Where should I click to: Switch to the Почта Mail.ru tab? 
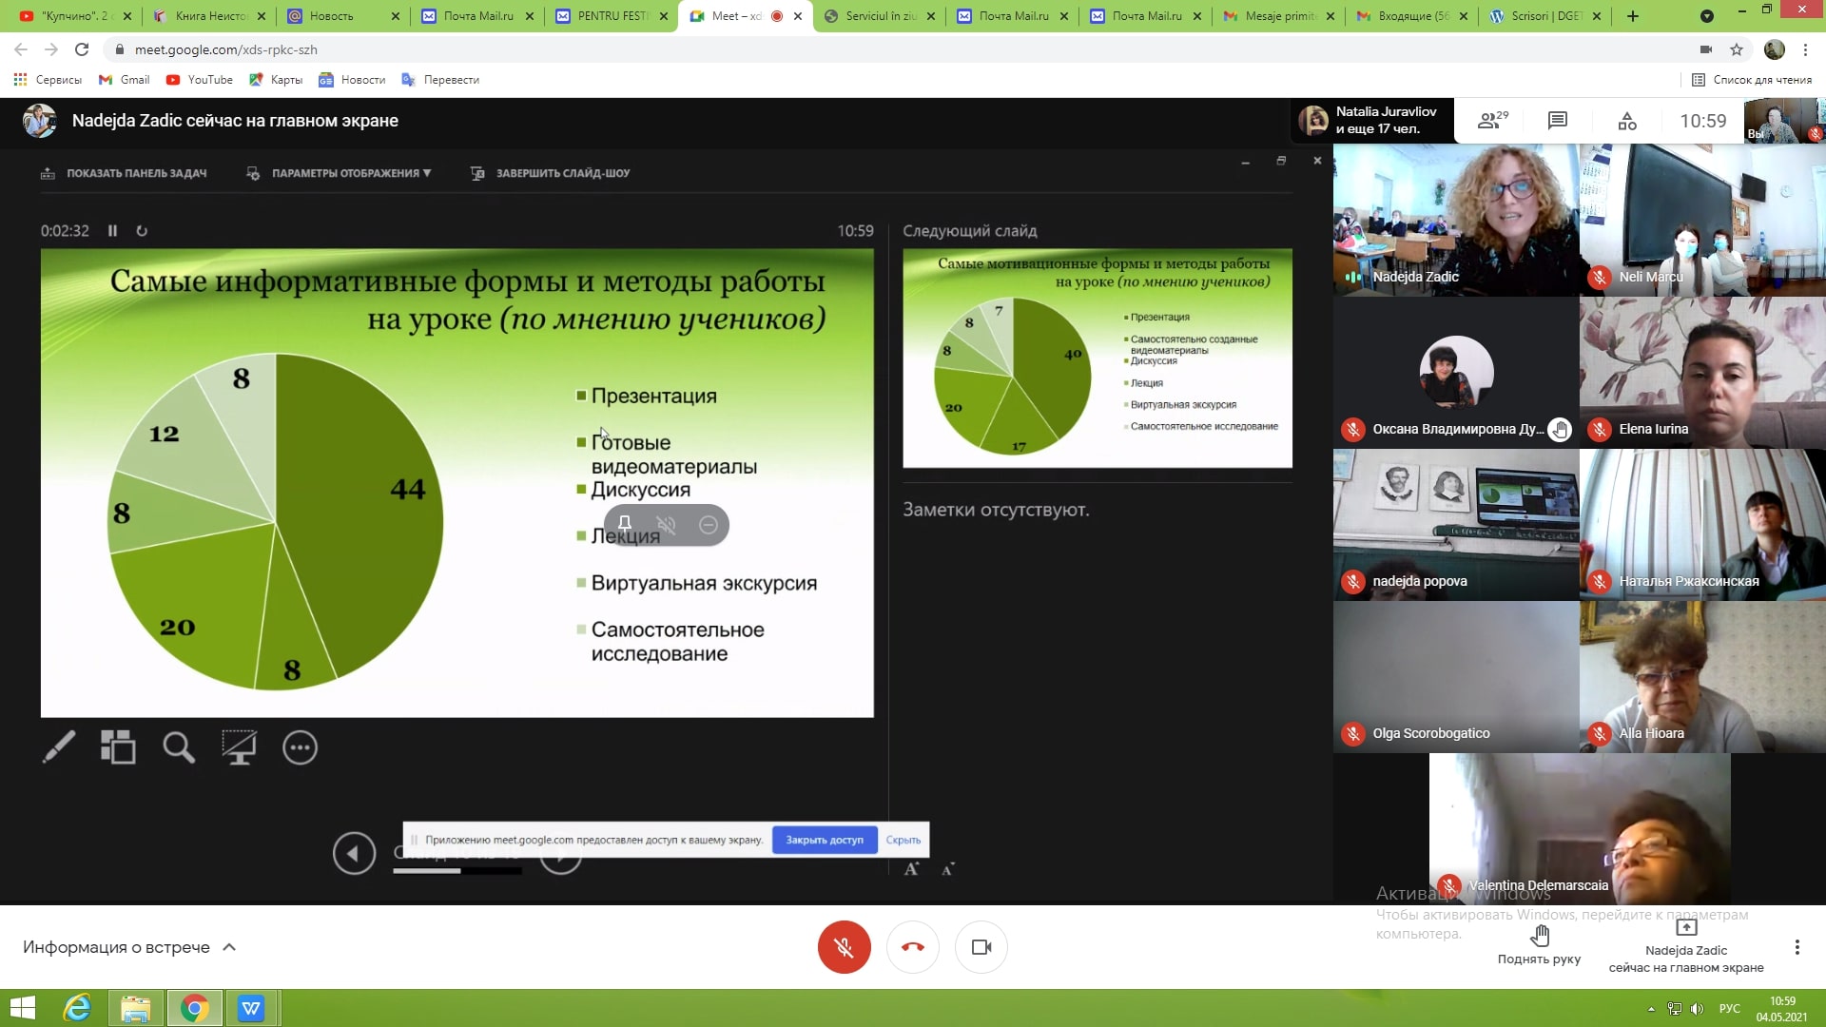pyautogui.click(x=478, y=16)
